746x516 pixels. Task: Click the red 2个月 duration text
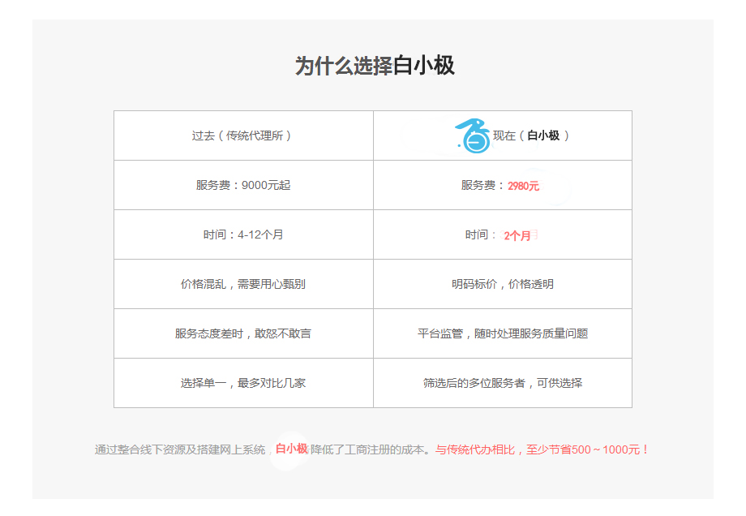(x=517, y=235)
